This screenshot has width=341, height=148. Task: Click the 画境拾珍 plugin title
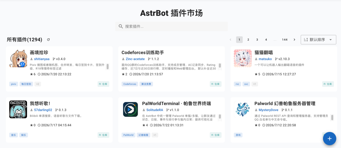pyautogui.click(x=39, y=52)
